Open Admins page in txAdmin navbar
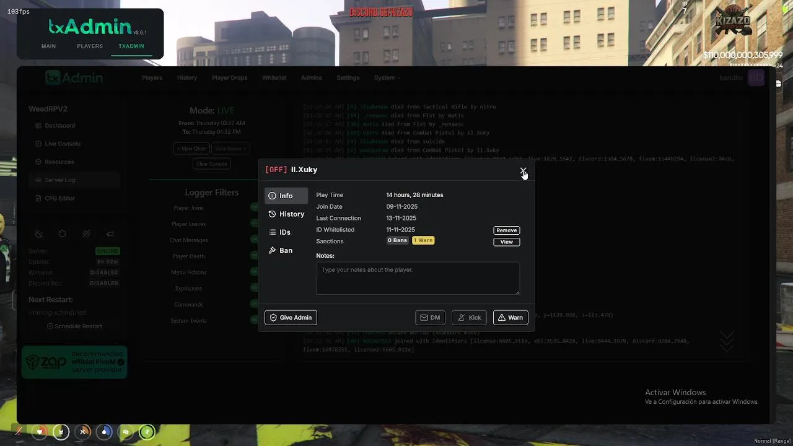The width and height of the screenshot is (793, 446). [311, 78]
